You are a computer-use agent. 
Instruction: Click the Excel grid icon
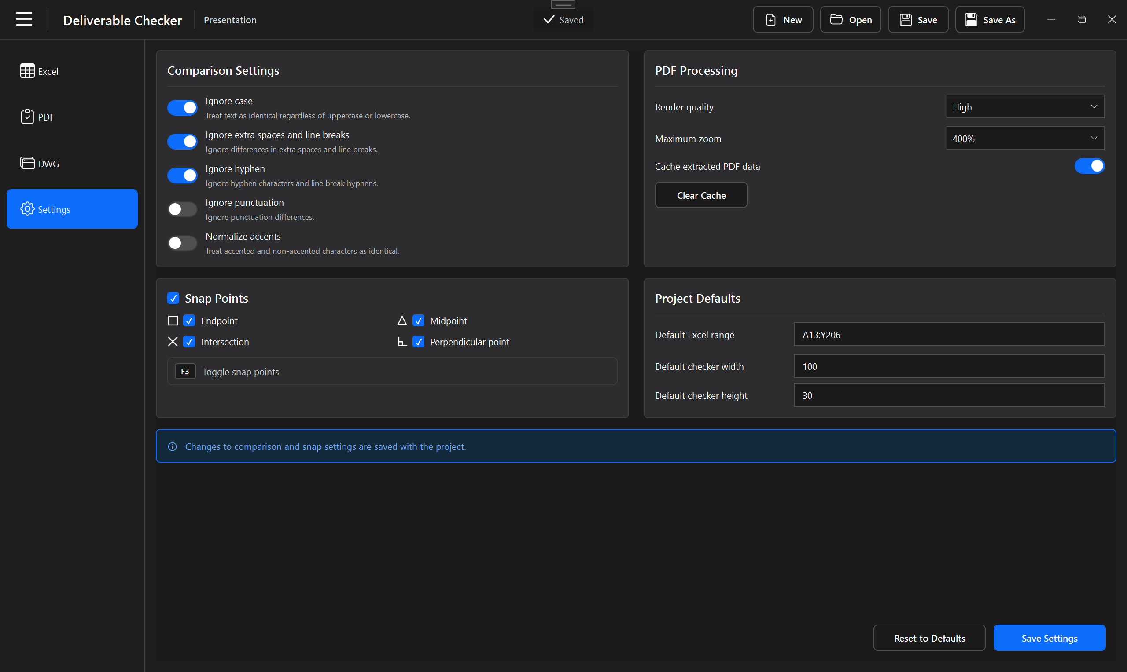point(27,71)
